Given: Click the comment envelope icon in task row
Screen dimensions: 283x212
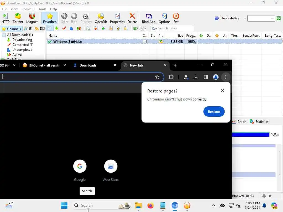Looking at the screenshot, I should (145, 41).
